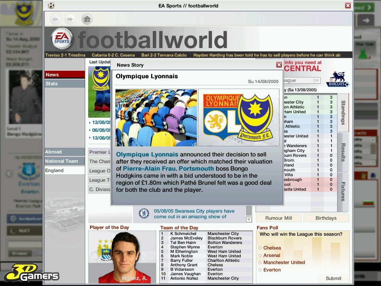
Task: Switch to the Results tab
Action: click(343, 152)
